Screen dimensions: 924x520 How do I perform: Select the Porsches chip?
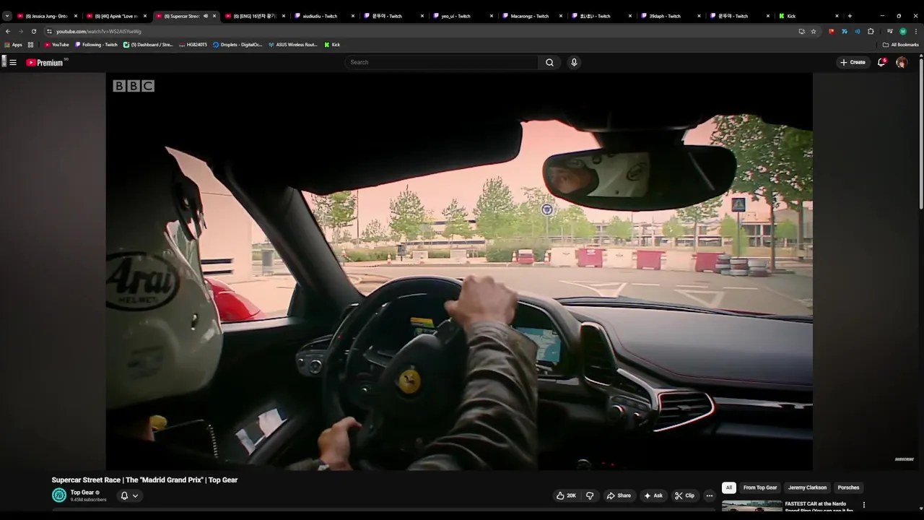tap(848, 487)
